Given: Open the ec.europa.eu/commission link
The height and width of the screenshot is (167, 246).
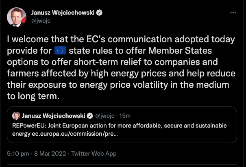Looking at the screenshot, I should pyautogui.click(x=75, y=134).
